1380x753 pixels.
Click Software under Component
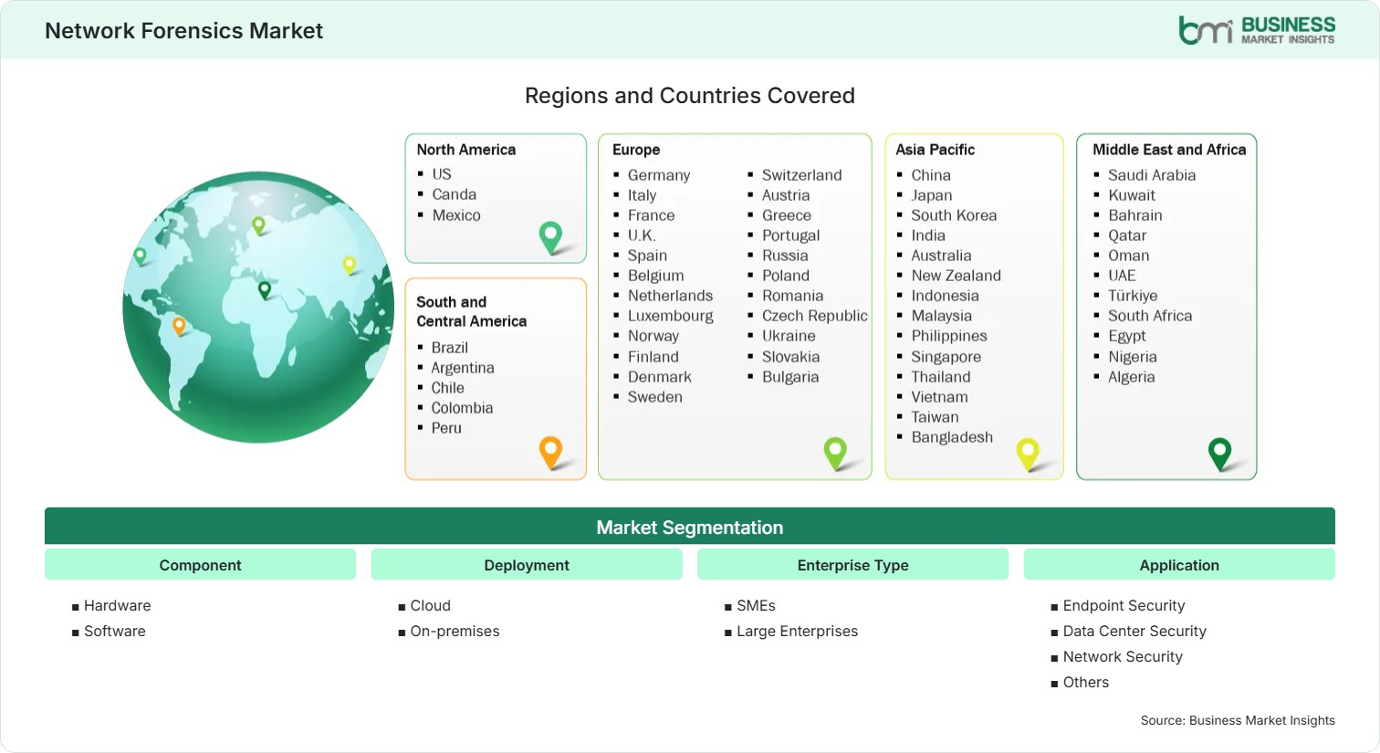coord(114,631)
